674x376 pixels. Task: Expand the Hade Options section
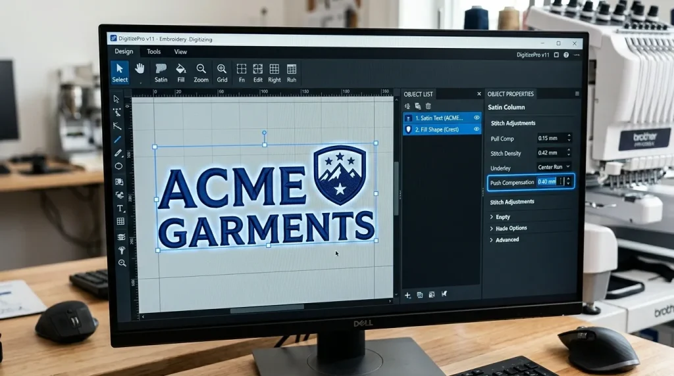click(508, 228)
